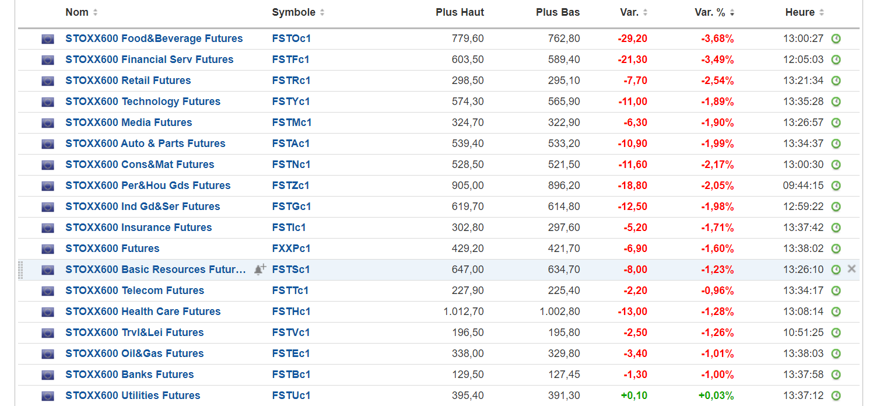Click the drag handle on Basic Resources row
887x406 pixels.
21,269
